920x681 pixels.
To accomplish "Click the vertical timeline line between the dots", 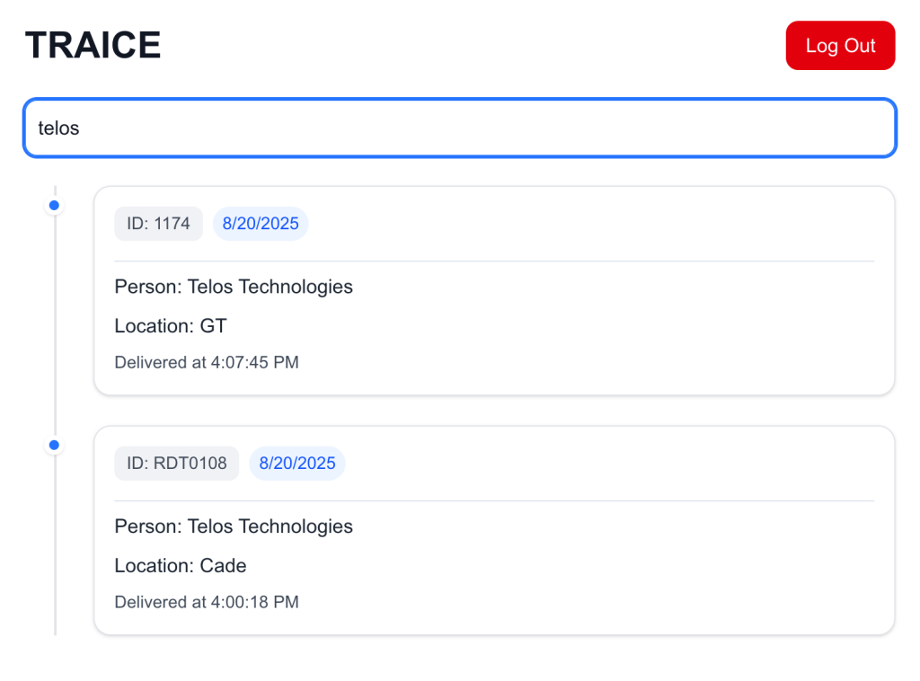I will point(55,325).
